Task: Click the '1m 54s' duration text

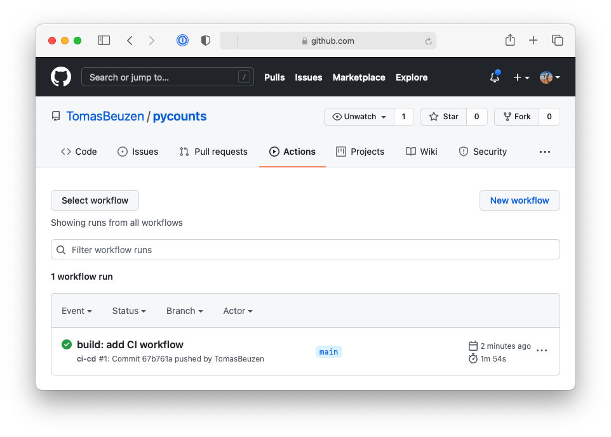Action: pyautogui.click(x=493, y=359)
